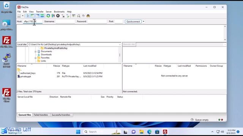Open Recycle Bin on desktop
Image resolution: width=243 pixels, height=136 pixels.
[6, 7]
